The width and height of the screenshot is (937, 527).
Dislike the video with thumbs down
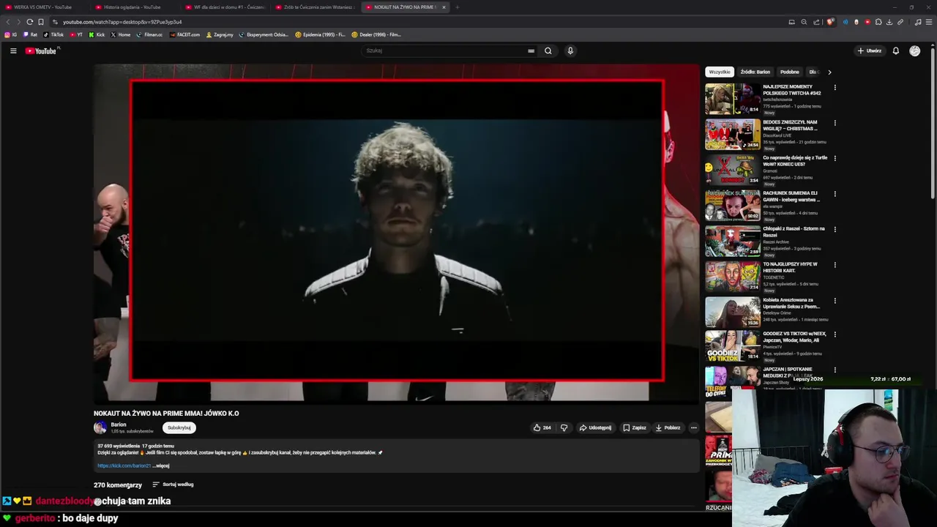564,427
